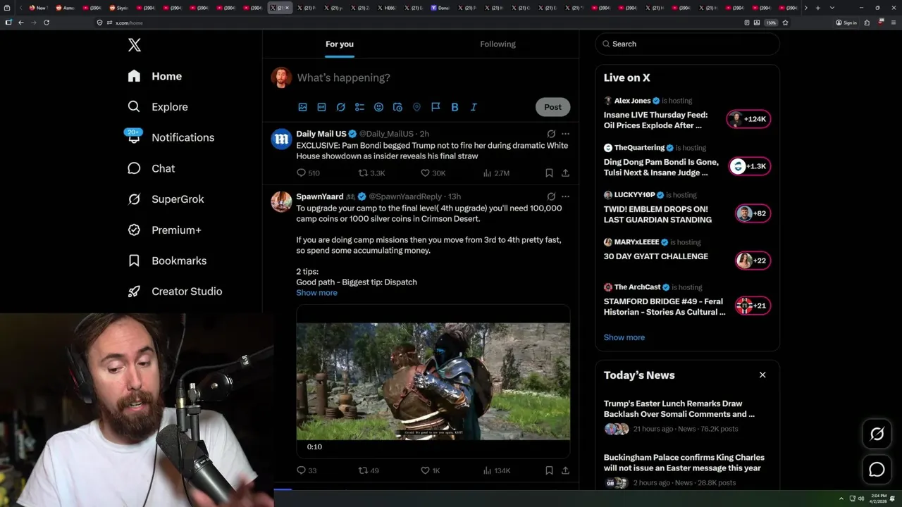Viewport: 902px width, 507px height.
Task: Click the flag icon in composer
Action: [x=435, y=107]
